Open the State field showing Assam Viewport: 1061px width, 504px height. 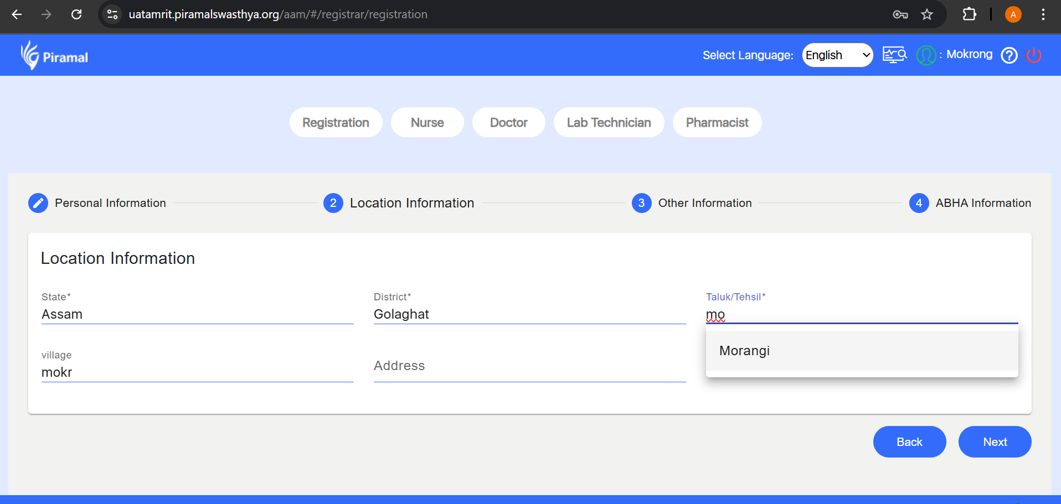click(197, 314)
